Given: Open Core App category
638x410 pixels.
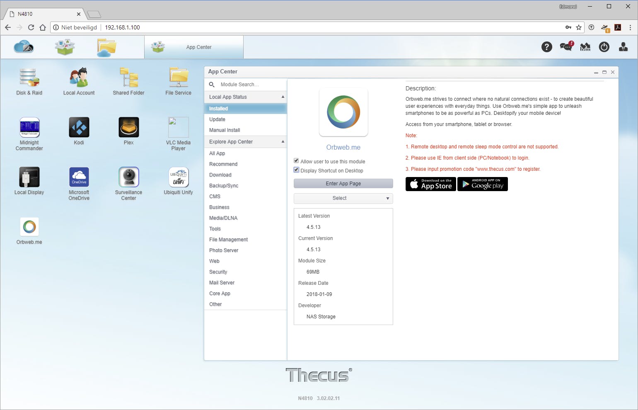Looking at the screenshot, I should tap(245, 294).
